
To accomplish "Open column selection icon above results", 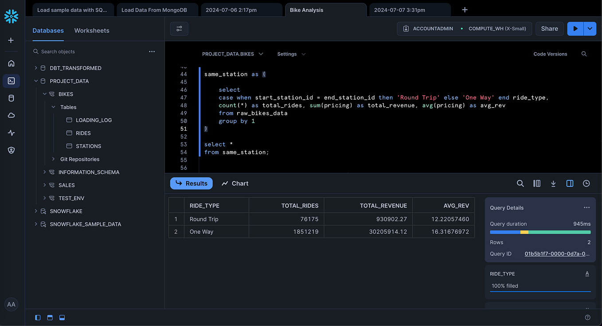I will coord(537,183).
